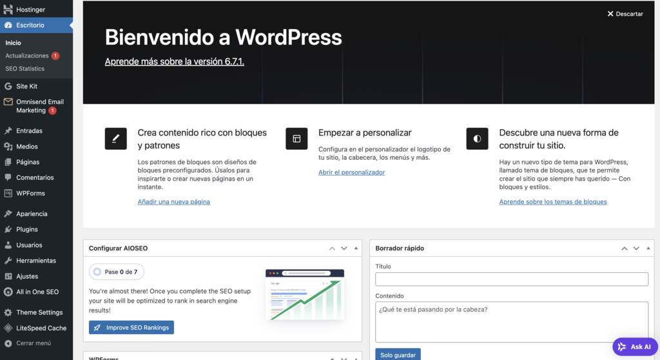Click the Actualizaciones red badge counter
Viewport: 660px width, 360px height.
point(55,55)
